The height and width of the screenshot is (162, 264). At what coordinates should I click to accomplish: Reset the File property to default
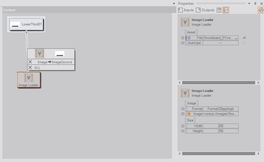pyautogui.click(x=244, y=38)
